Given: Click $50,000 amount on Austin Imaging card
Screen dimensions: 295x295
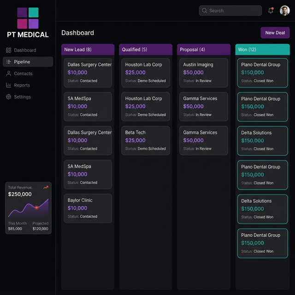Looking at the screenshot, I should (x=193, y=72).
